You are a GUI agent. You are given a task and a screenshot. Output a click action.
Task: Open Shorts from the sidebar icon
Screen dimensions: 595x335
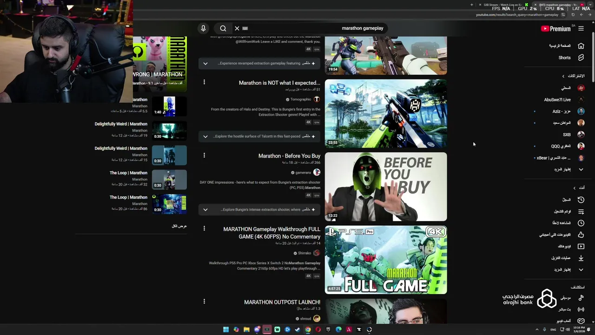pos(581,58)
